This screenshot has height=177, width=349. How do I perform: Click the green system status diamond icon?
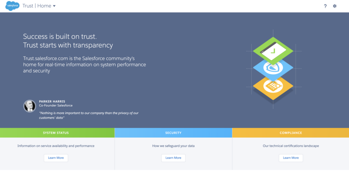273,51
